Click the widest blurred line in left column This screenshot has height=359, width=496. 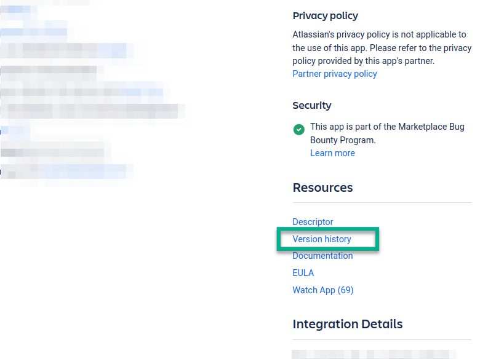pyautogui.click(x=92, y=111)
